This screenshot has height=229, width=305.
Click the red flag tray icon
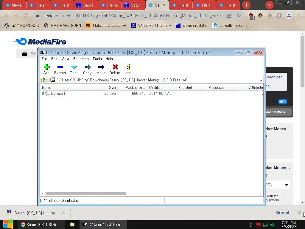(258, 225)
